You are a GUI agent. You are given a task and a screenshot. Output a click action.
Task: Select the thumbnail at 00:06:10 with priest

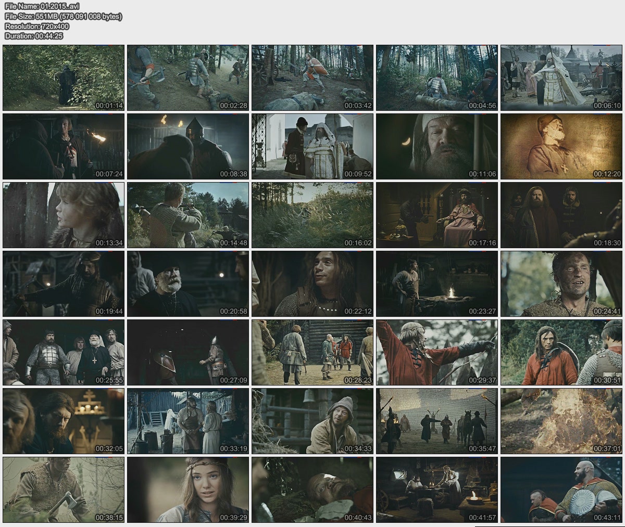(x=561, y=78)
